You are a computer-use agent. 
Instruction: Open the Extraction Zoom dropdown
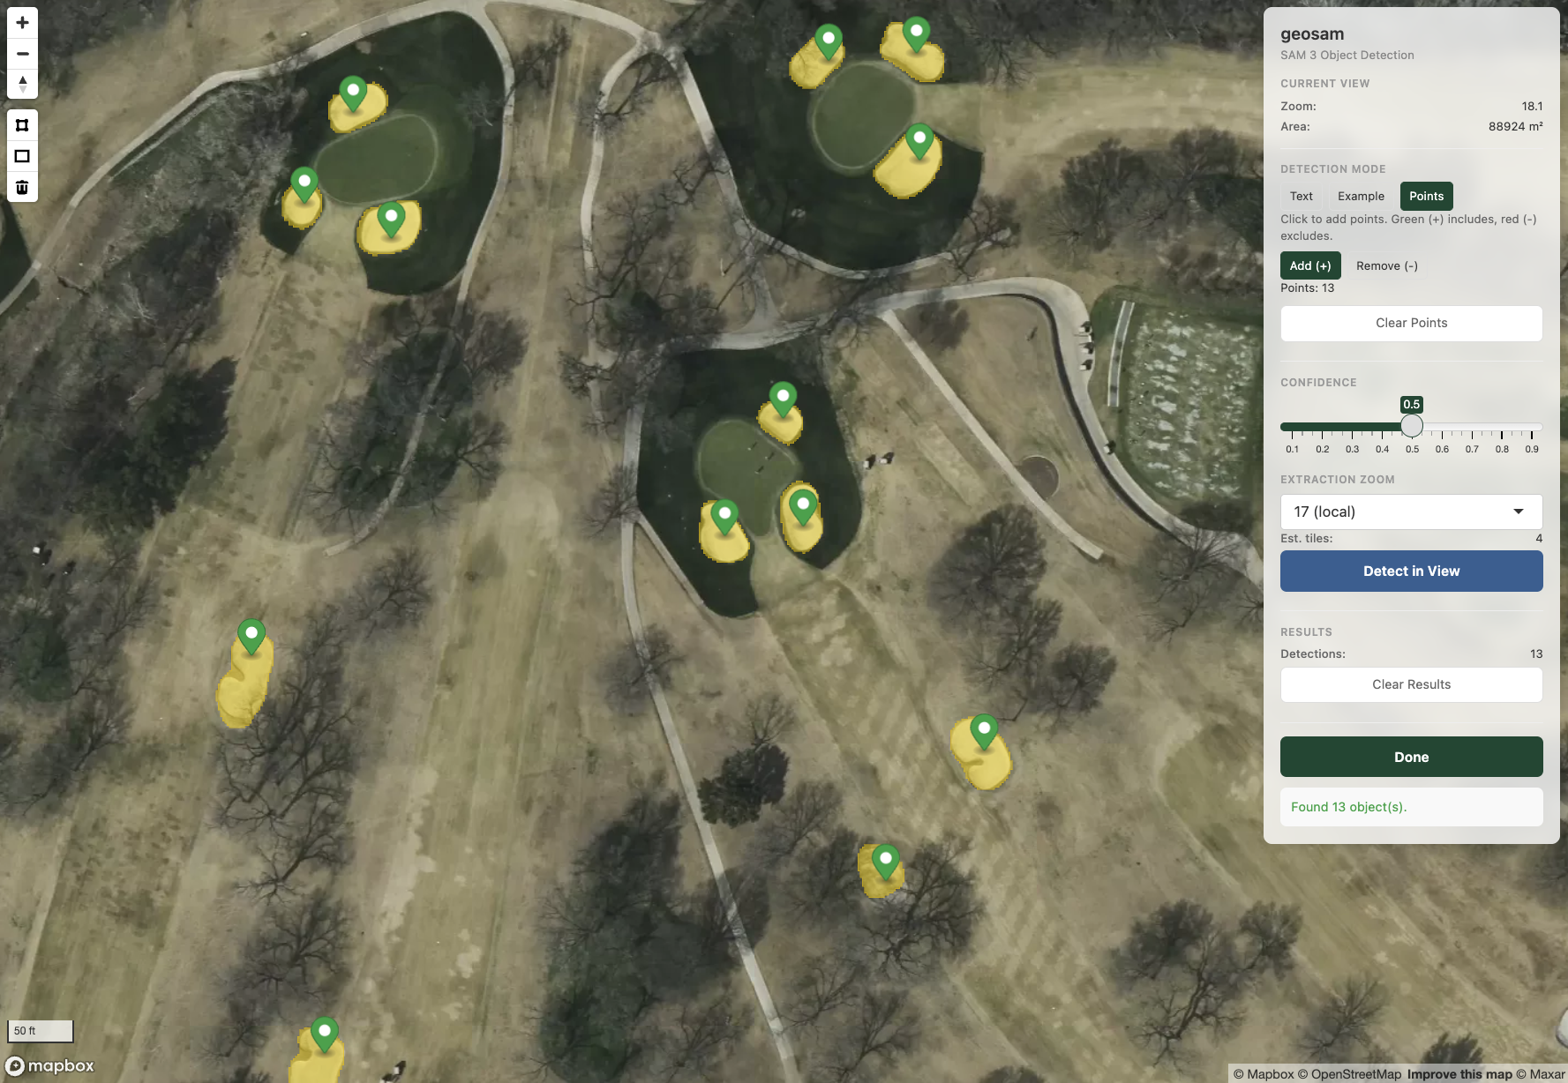[x=1410, y=512]
